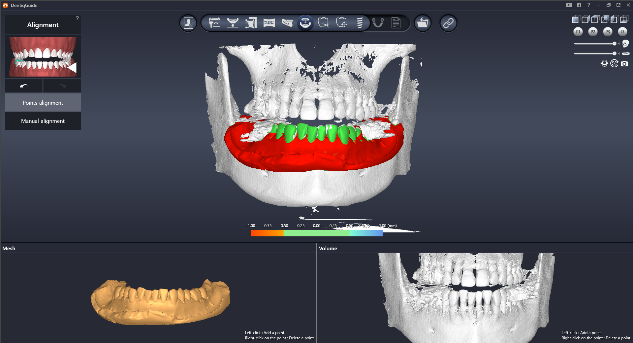Click the undo arrow button
Image resolution: width=633 pixels, height=343 pixels.
click(24, 86)
